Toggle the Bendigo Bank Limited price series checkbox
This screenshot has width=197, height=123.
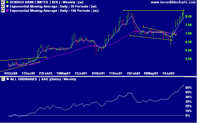tap(3, 2)
